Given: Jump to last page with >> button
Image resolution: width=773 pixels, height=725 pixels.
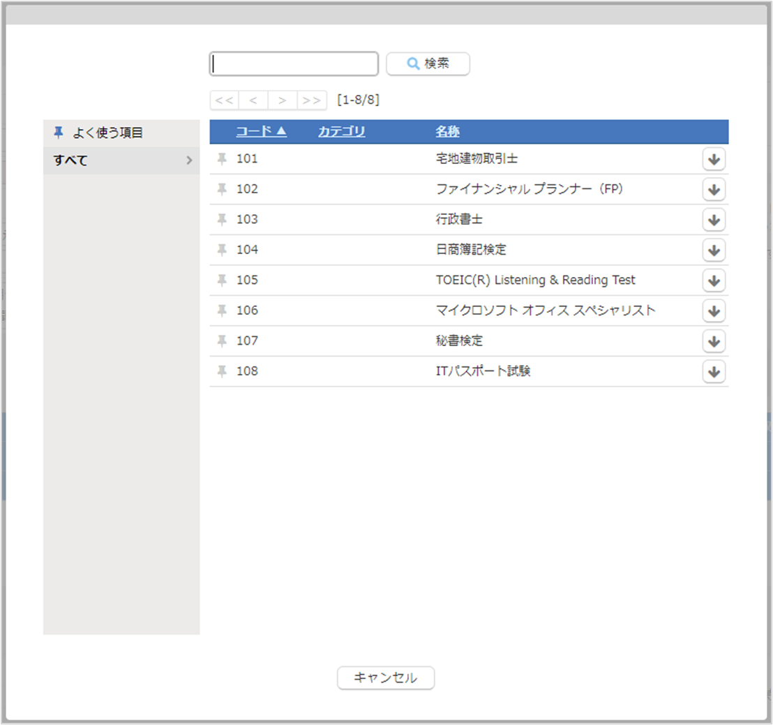Looking at the screenshot, I should pyautogui.click(x=312, y=100).
